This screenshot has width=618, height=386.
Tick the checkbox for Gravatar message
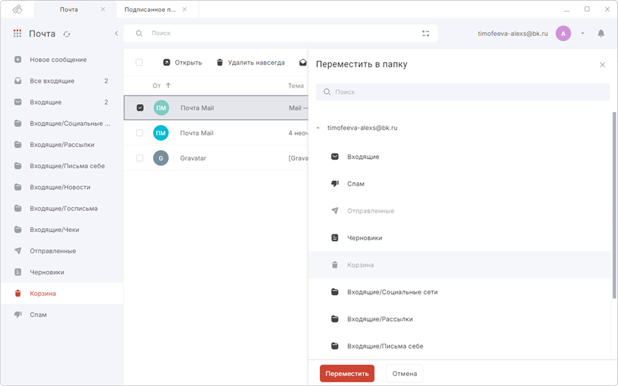140,158
